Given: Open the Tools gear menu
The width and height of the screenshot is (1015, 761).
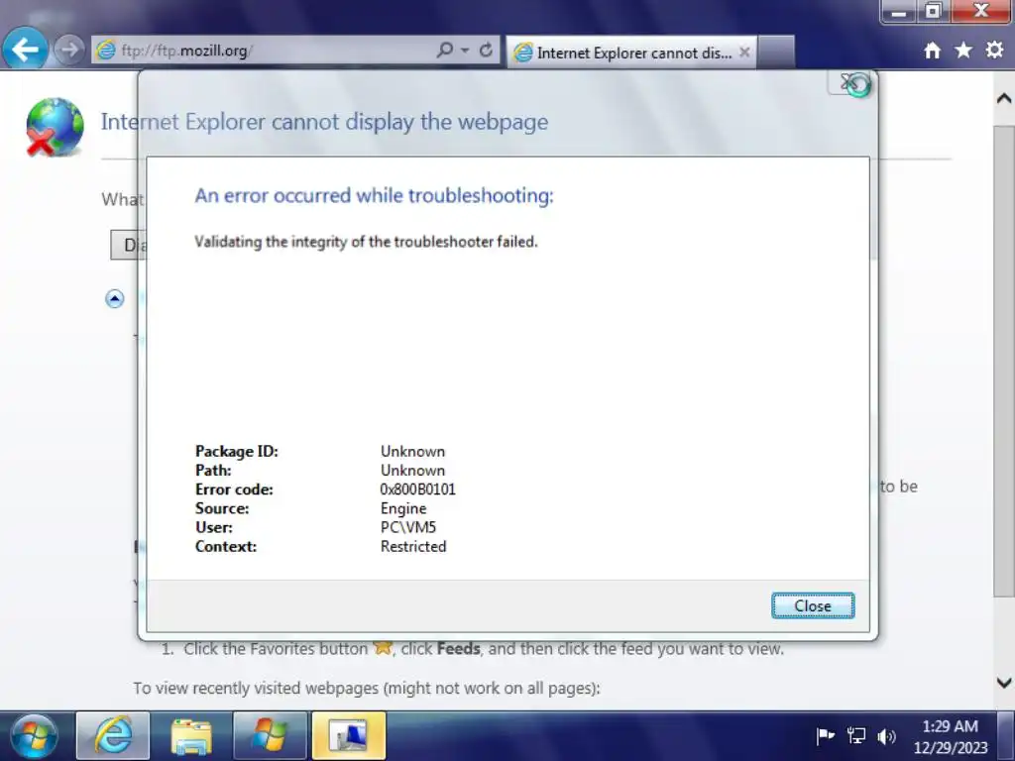Looking at the screenshot, I should point(994,50).
